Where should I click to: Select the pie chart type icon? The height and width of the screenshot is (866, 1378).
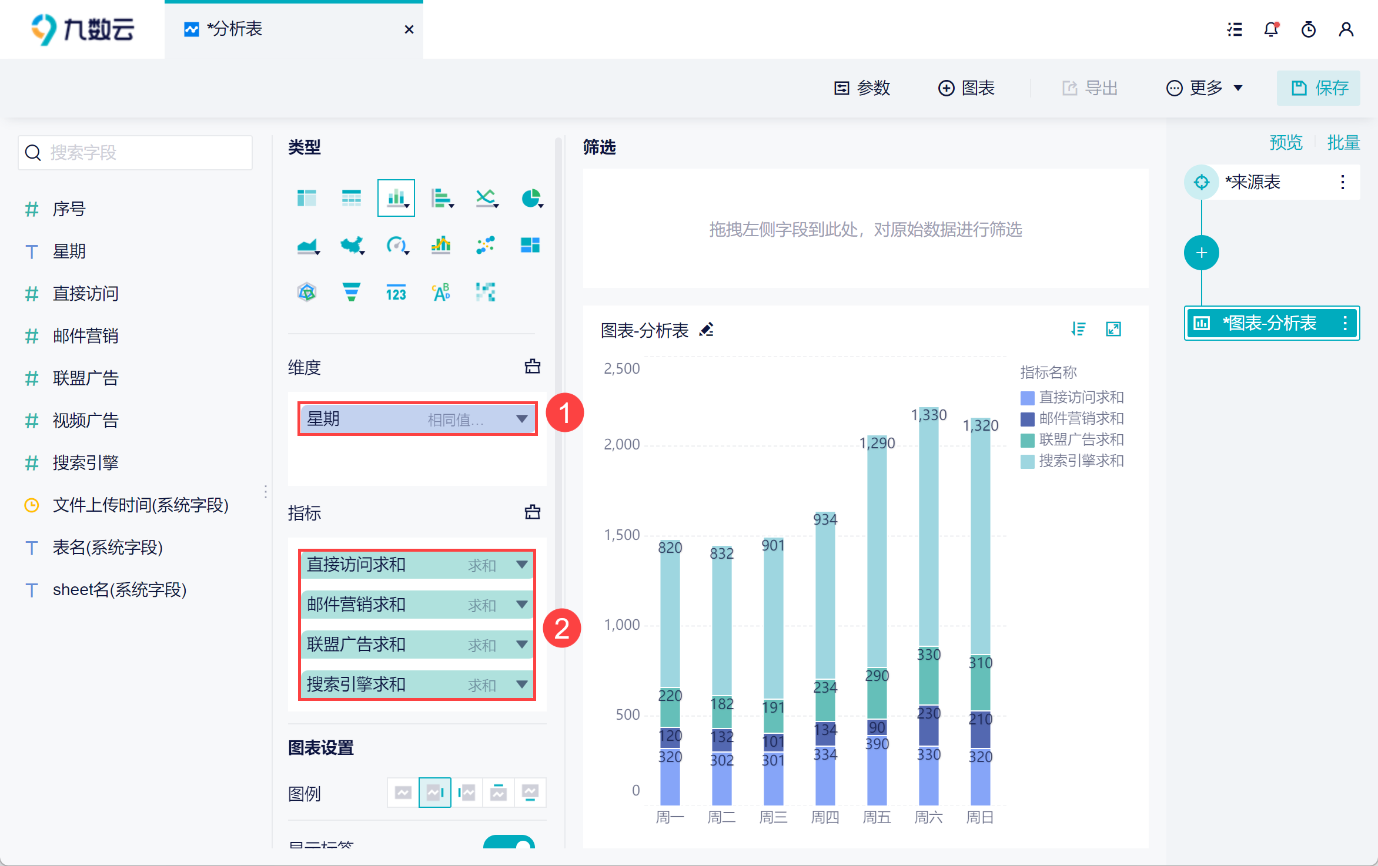(x=531, y=198)
